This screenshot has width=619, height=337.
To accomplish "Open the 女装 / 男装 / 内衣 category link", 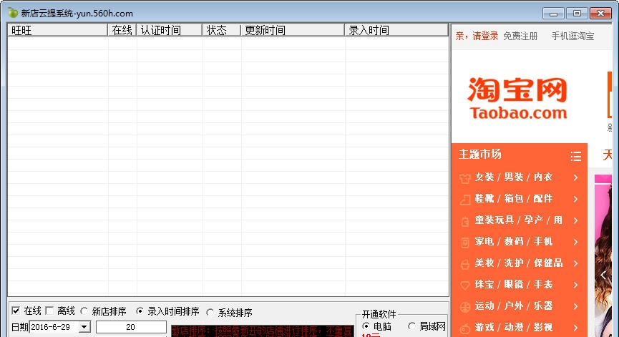I will pos(514,177).
